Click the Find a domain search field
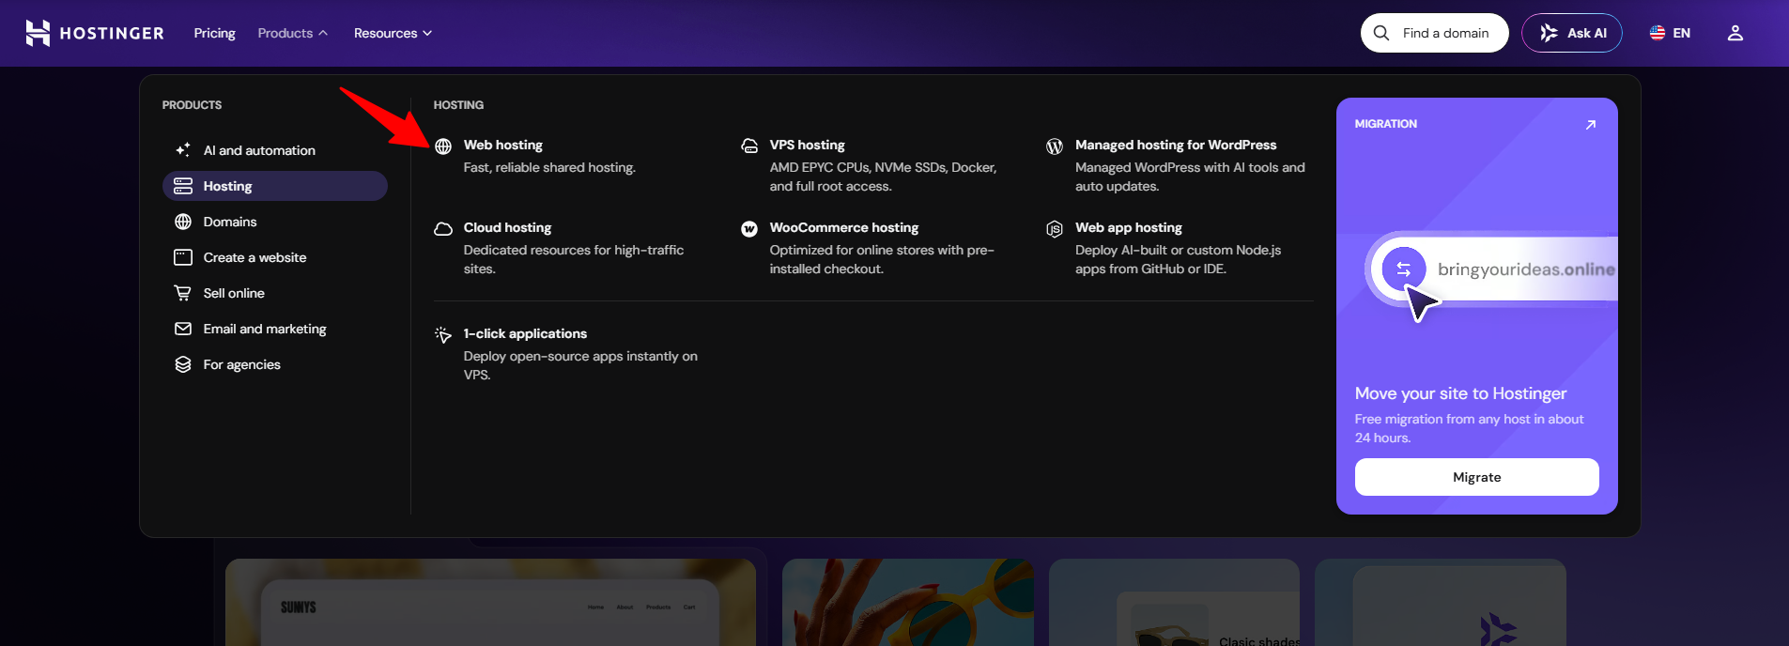1789x646 pixels. (x=1435, y=33)
